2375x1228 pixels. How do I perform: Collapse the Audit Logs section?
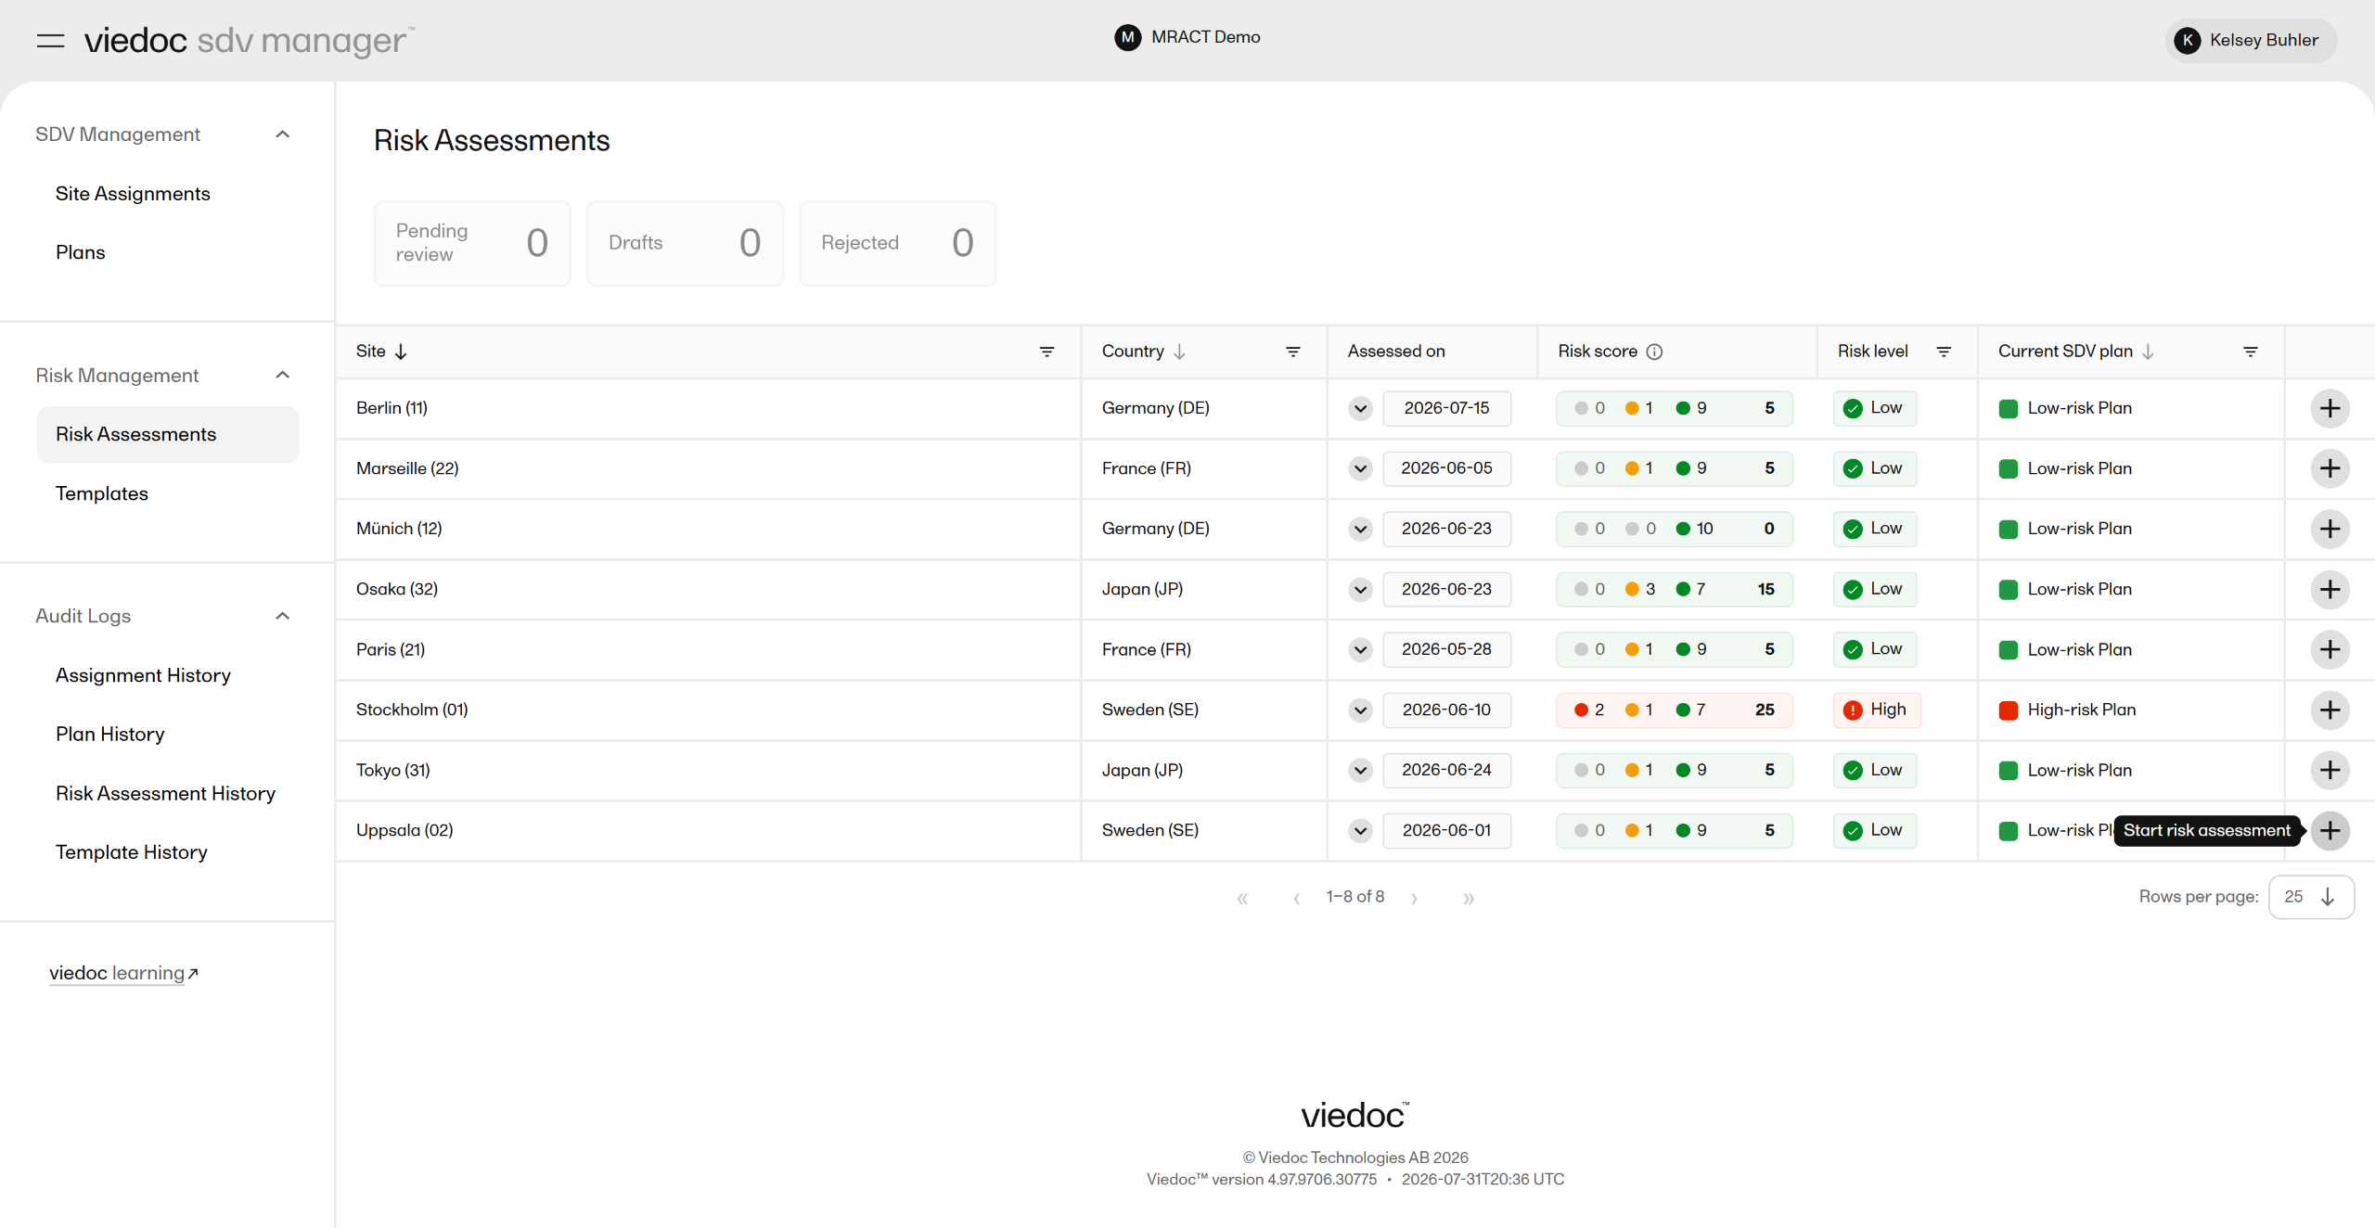pos(283,616)
